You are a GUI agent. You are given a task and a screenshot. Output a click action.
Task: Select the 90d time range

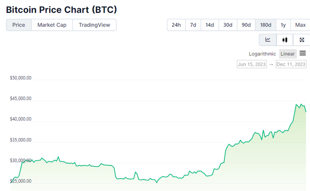coord(246,25)
